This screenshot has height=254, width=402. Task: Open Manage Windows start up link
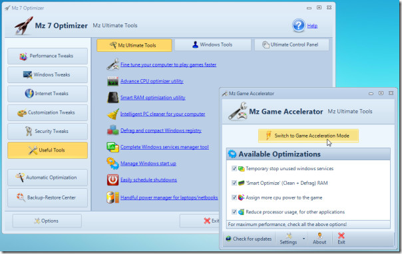(x=148, y=164)
